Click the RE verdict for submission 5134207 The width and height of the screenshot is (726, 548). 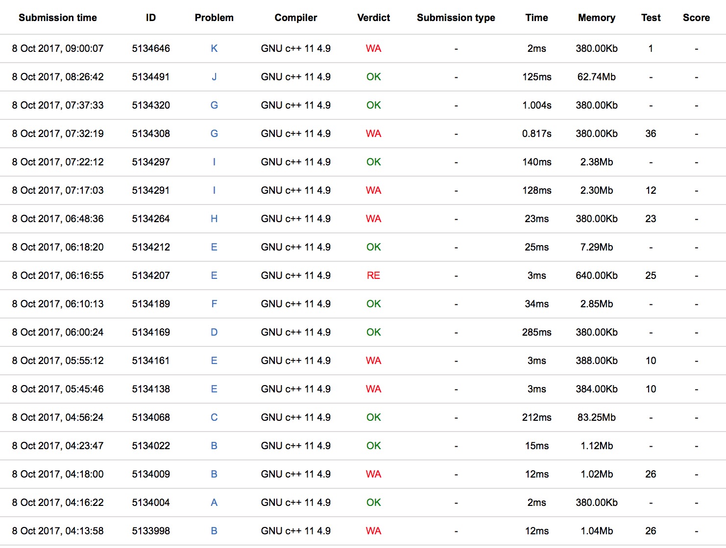(x=373, y=275)
